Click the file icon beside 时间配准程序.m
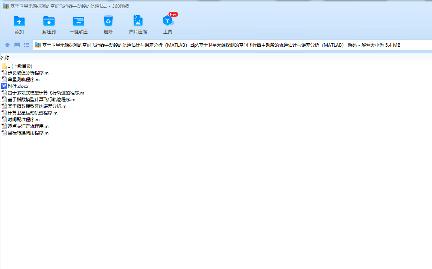432x269 pixels. click(x=4, y=119)
